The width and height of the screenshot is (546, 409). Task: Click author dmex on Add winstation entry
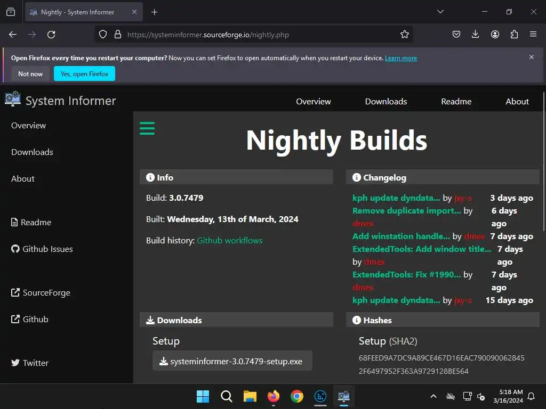(474, 236)
